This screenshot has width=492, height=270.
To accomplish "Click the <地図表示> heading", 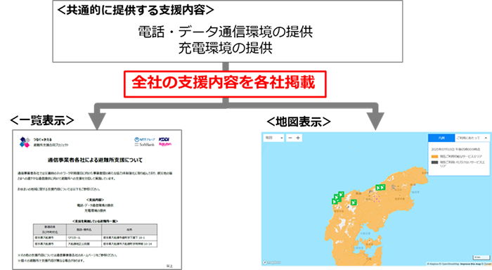I will click(299, 122).
